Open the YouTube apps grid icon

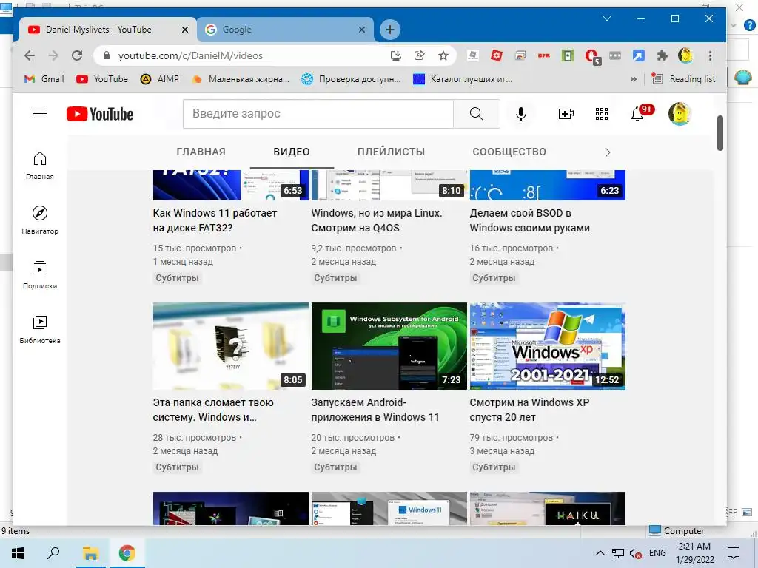pos(601,114)
